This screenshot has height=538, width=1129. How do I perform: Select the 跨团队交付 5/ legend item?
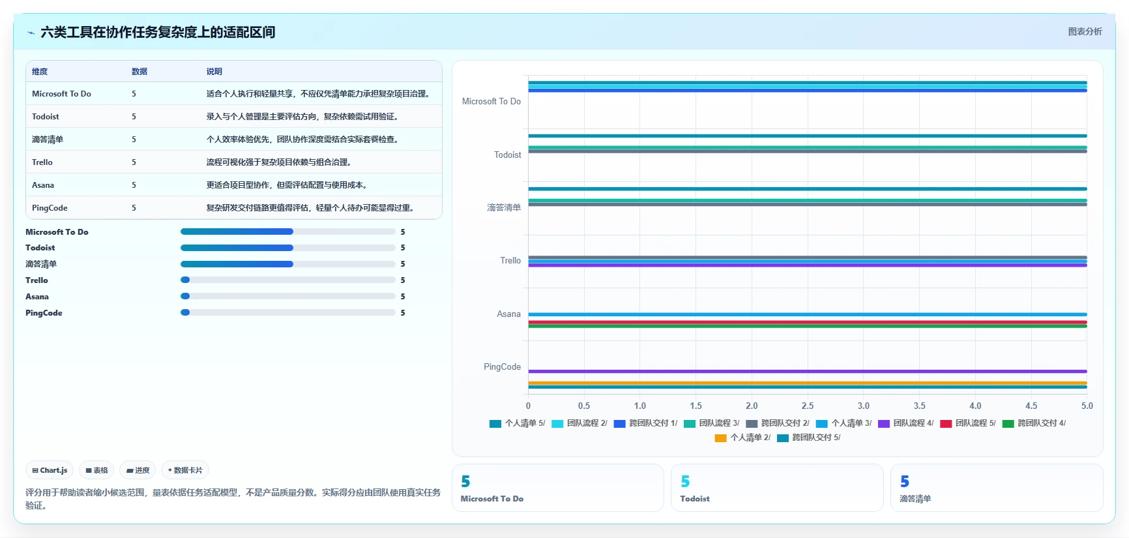pyautogui.click(x=808, y=438)
